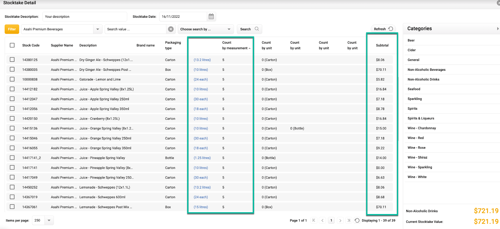This screenshot has width=500, height=229.
Task: Check the Gatorade Lemon and Lime row
Action: point(12,79)
